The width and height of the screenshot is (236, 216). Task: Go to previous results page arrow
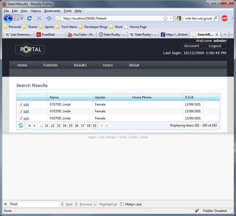tap(34, 126)
